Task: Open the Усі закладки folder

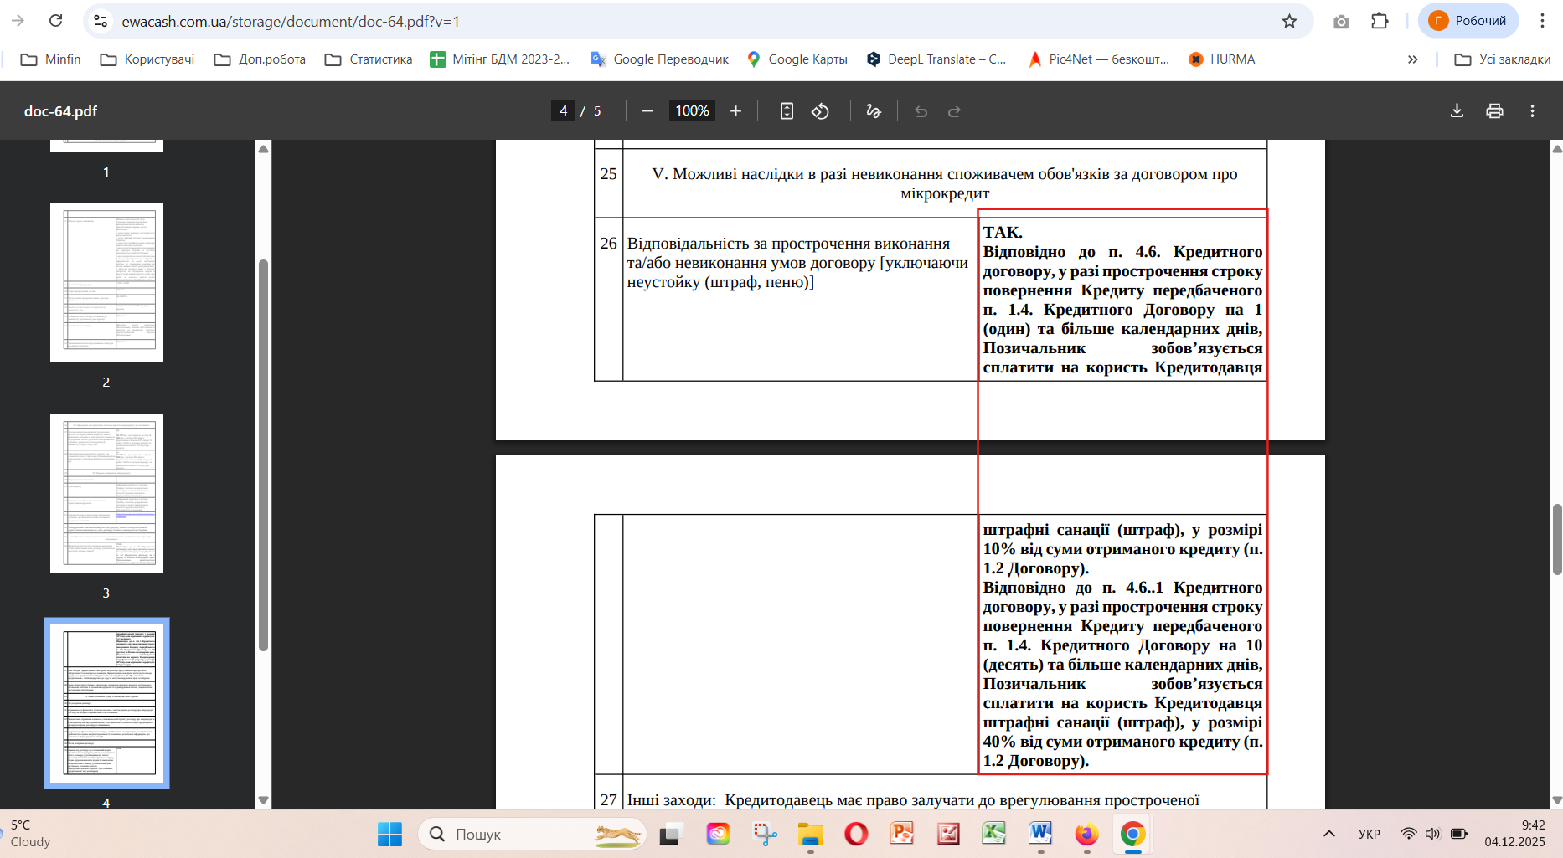Action: (1504, 59)
